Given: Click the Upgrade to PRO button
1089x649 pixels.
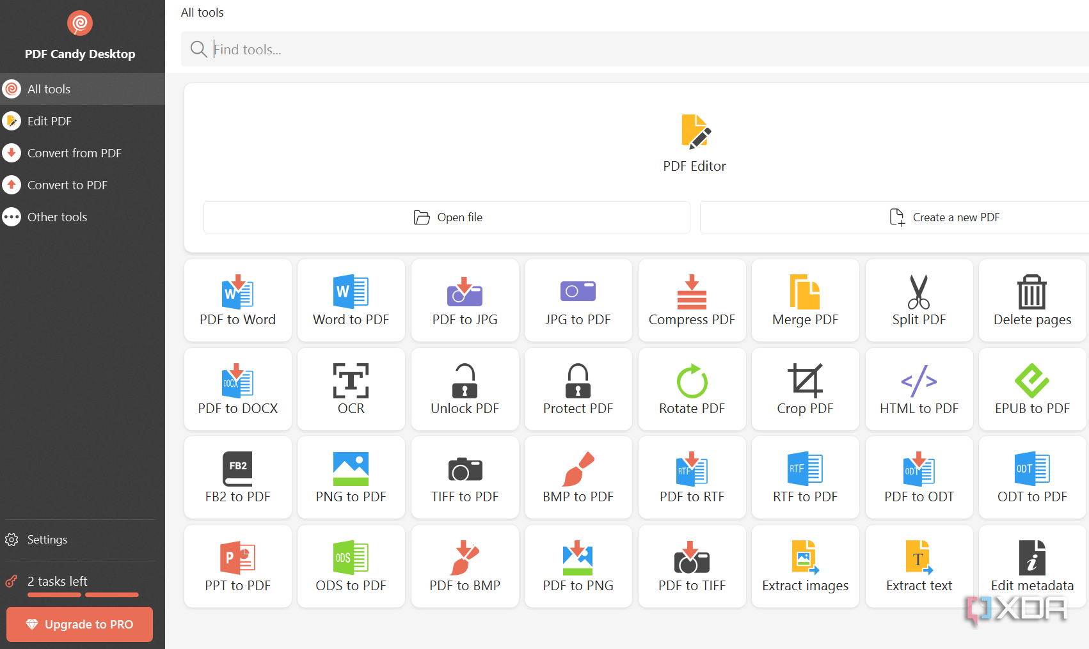Looking at the screenshot, I should pos(79,624).
